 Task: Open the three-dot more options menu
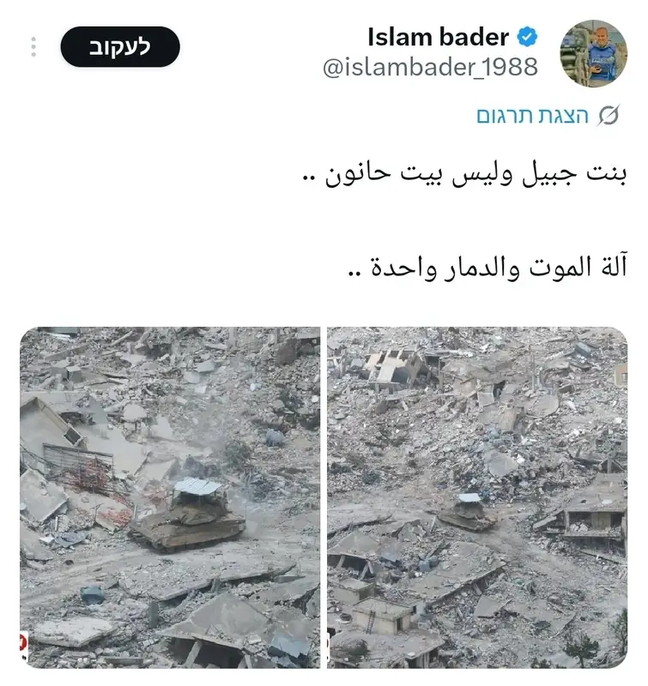(33, 47)
